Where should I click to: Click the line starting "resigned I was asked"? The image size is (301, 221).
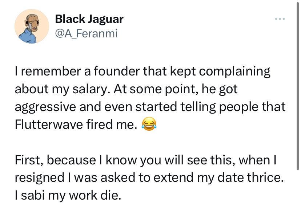tap(149, 177)
